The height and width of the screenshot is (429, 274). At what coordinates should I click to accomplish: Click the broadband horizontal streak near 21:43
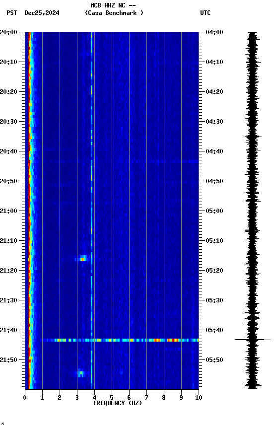(x=120, y=340)
